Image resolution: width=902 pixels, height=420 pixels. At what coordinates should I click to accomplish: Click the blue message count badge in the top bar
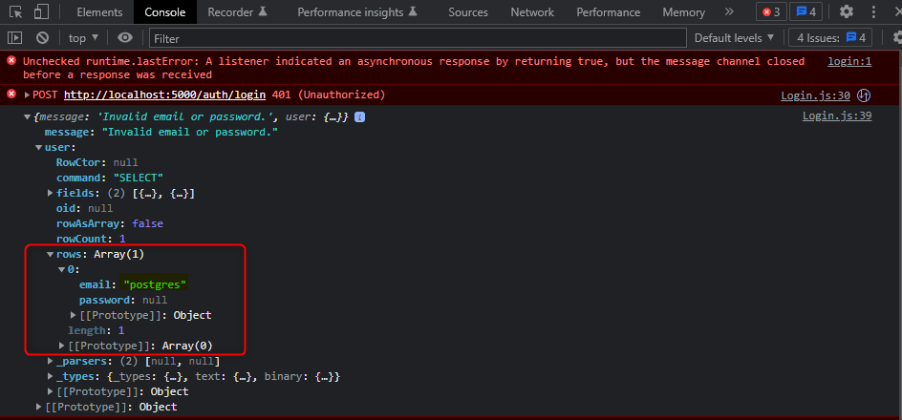pyautogui.click(x=805, y=12)
